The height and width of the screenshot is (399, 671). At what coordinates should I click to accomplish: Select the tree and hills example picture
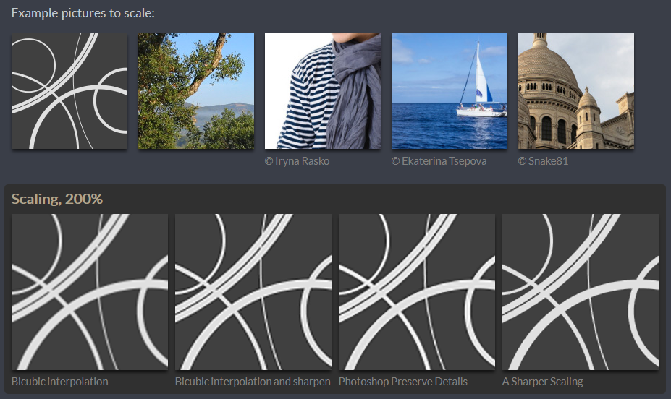[196, 91]
